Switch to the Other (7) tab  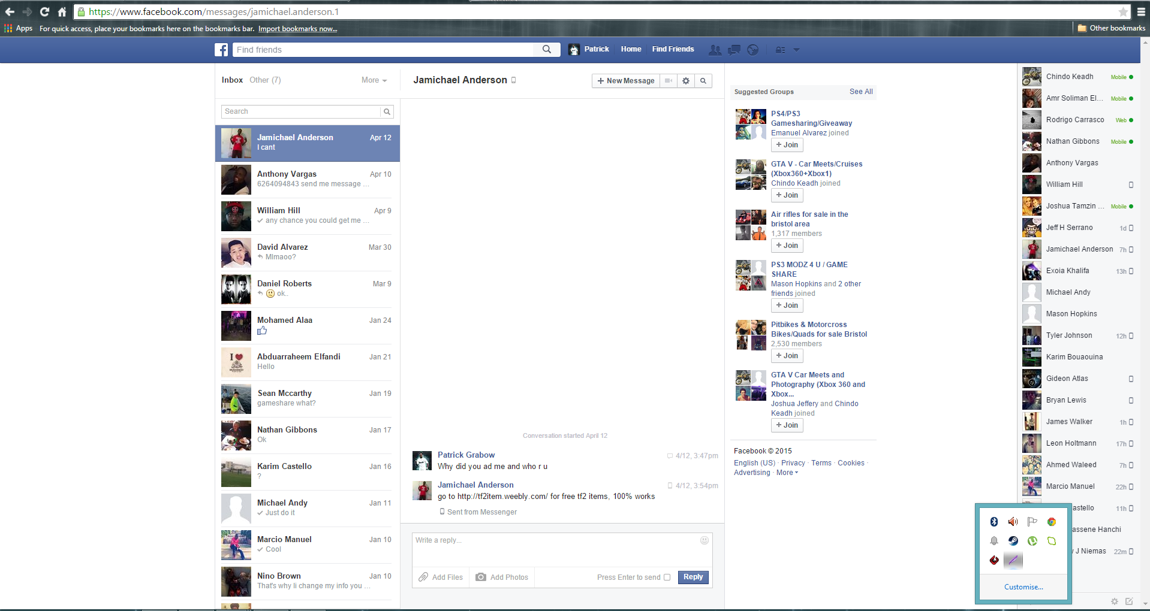pyautogui.click(x=265, y=80)
